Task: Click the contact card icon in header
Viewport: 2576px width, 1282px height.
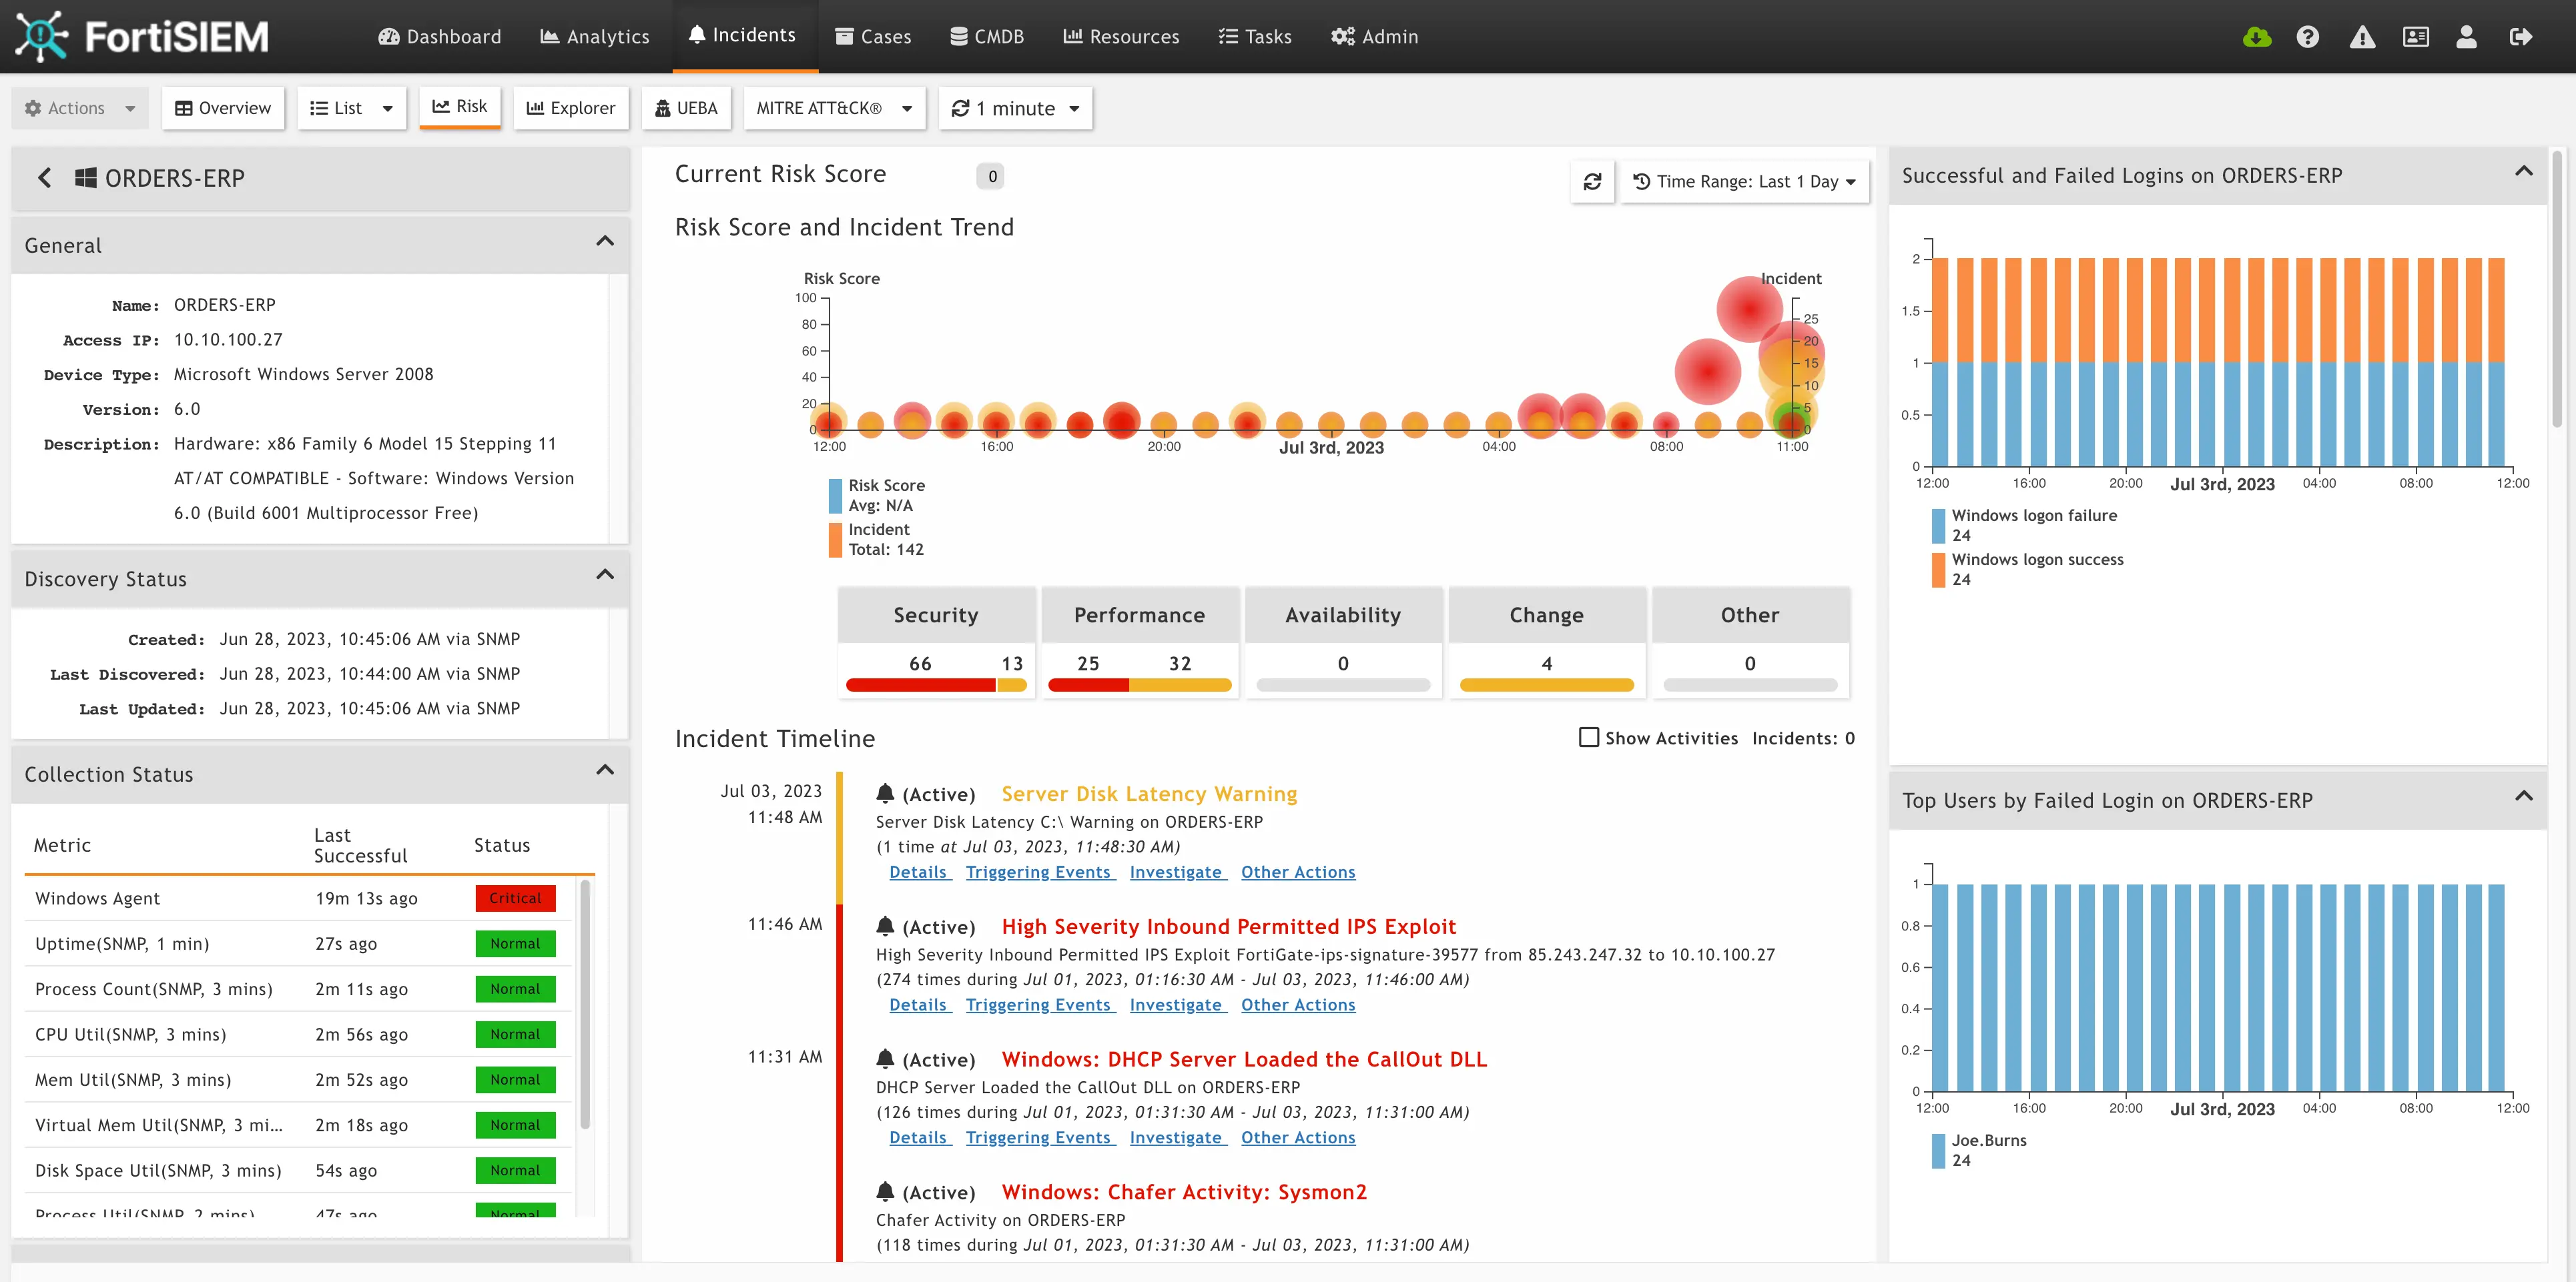Action: (2415, 37)
